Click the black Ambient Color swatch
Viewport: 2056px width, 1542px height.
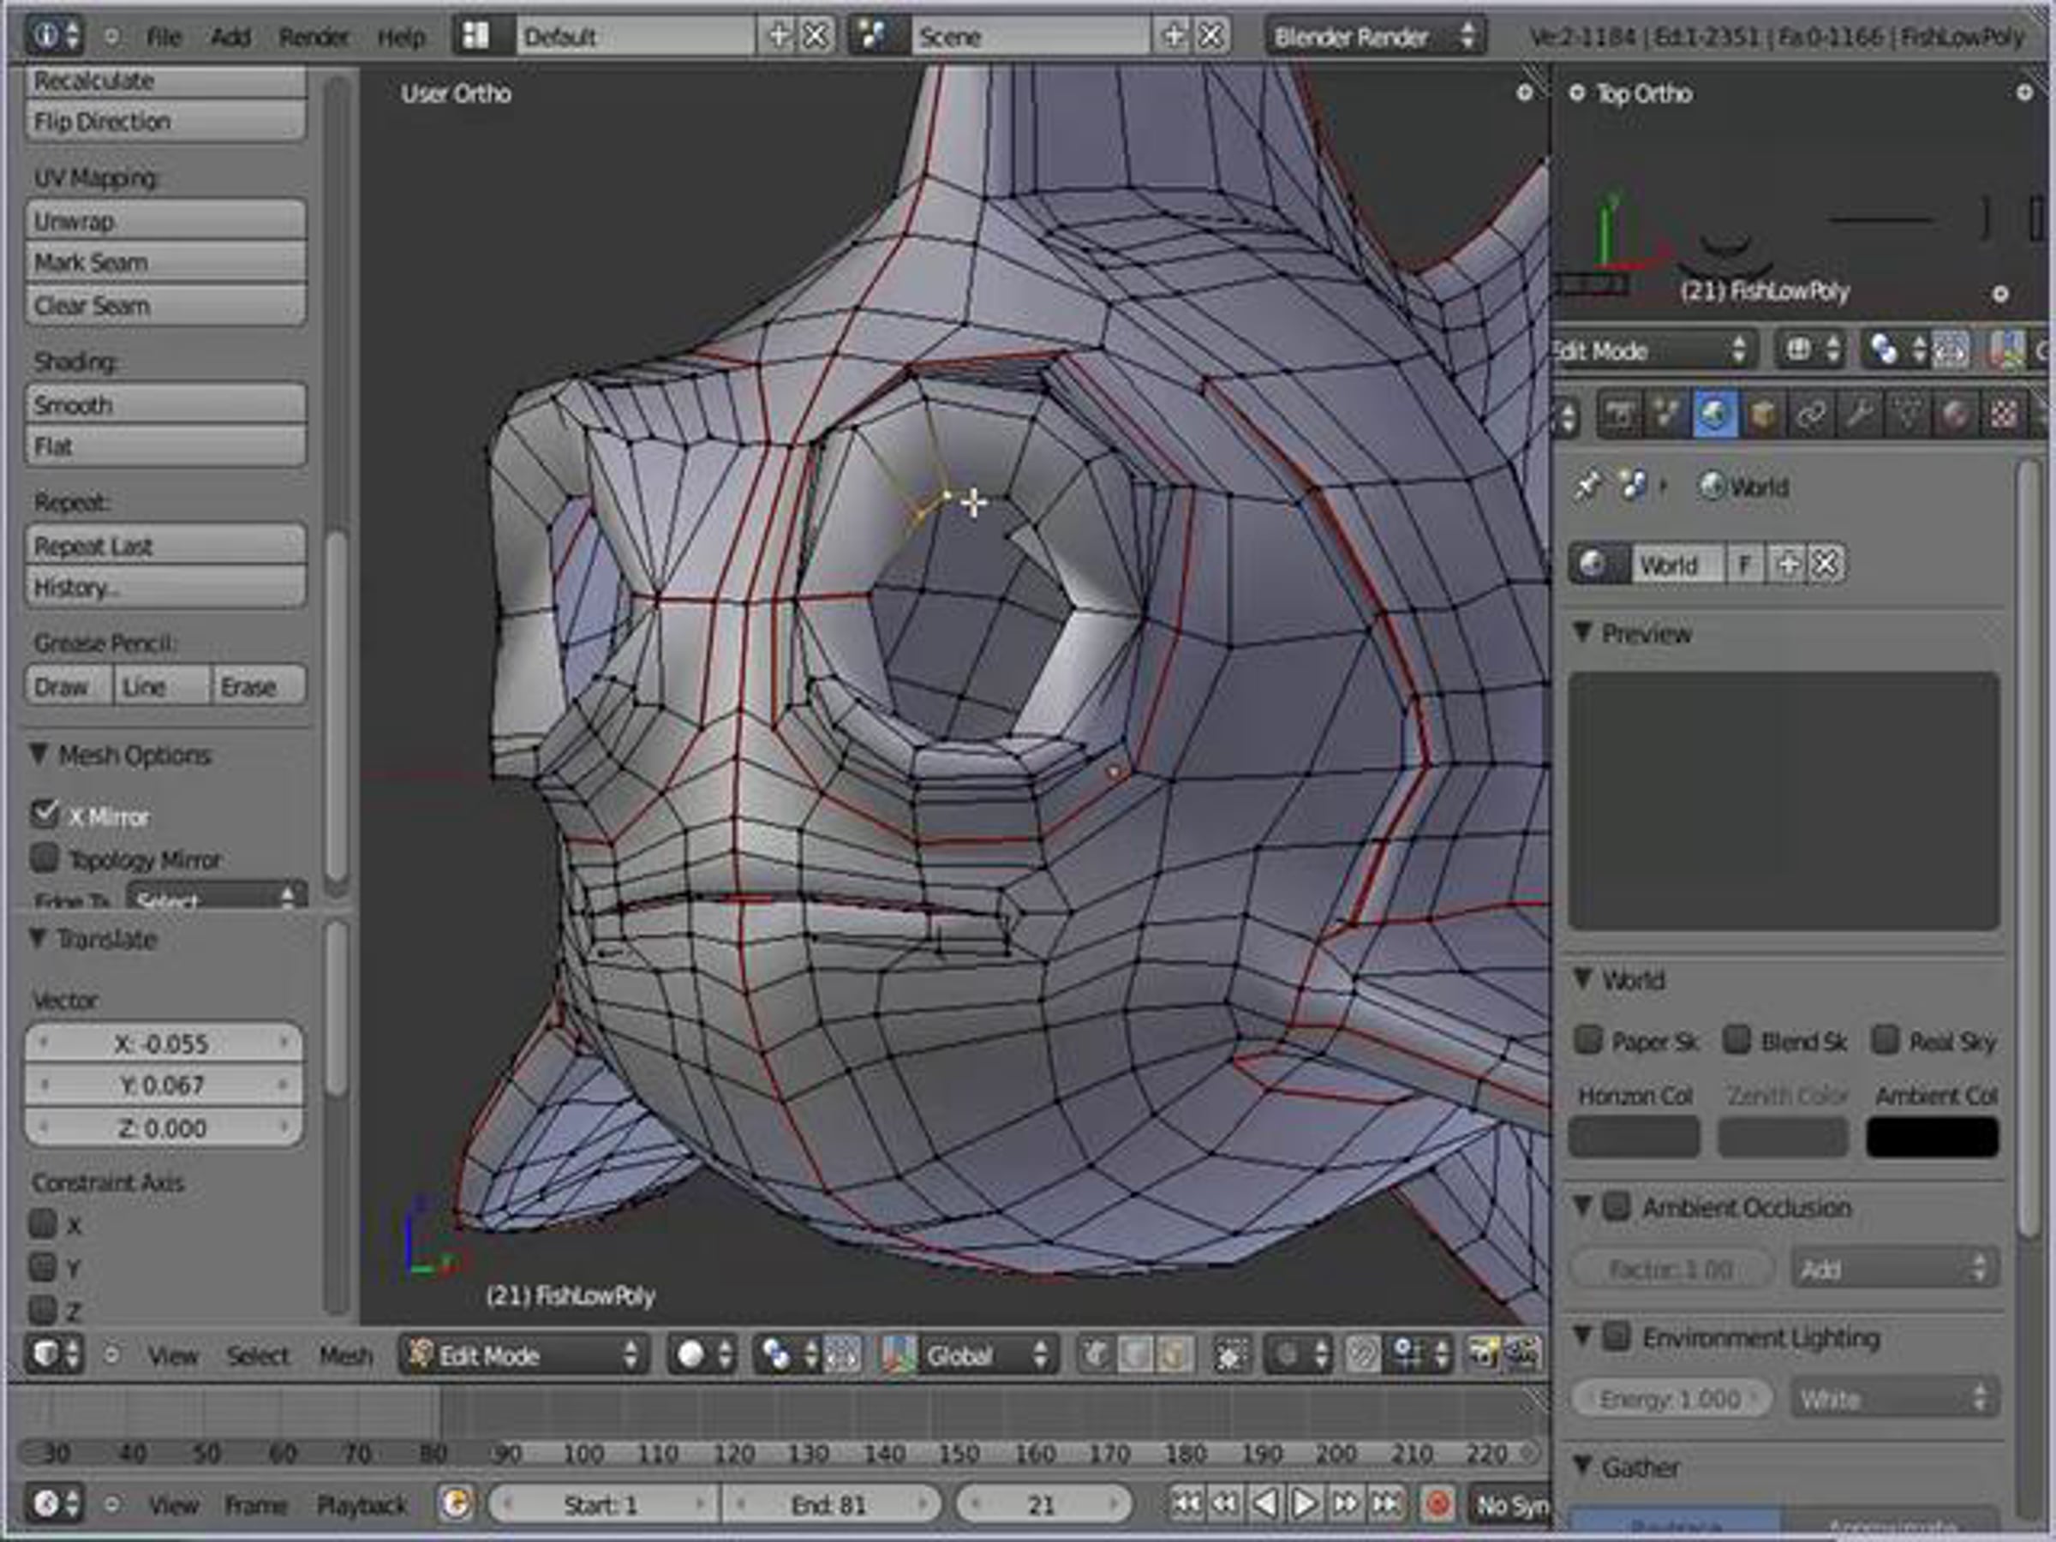(1932, 1137)
